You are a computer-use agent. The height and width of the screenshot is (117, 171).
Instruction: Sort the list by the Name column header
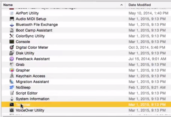pos(8,5)
